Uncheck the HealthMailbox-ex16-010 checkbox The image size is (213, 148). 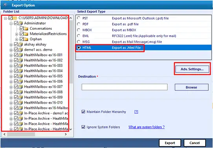click(x=16, y=103)
